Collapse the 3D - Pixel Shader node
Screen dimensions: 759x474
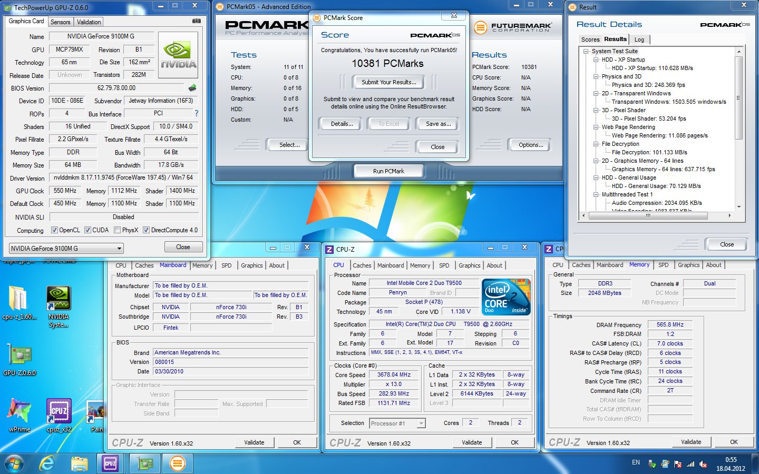coord(596,110)
